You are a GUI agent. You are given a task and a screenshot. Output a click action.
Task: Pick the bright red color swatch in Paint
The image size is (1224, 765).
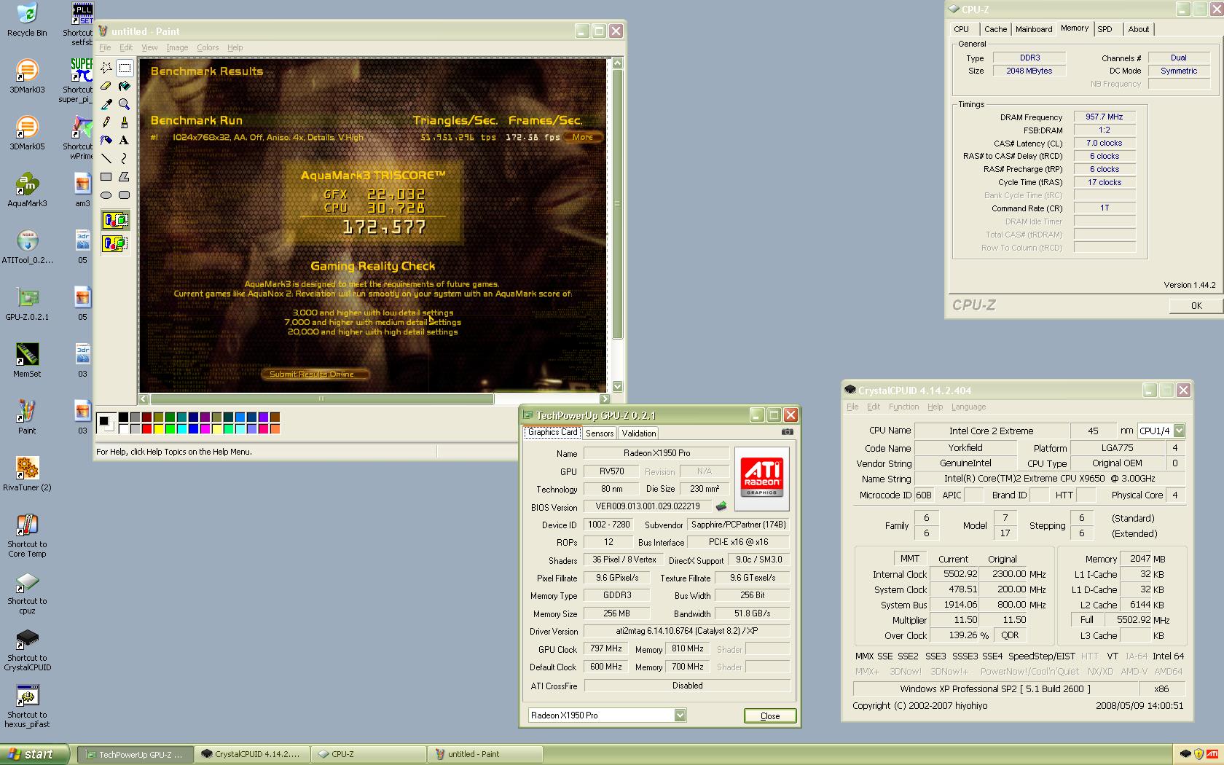click(x=146, y=429)
